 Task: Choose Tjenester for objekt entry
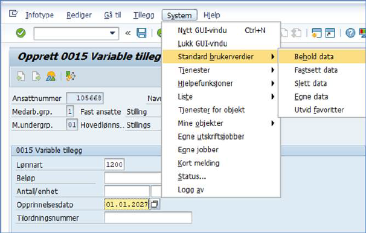pyautogui.click(x=221, y=110)
